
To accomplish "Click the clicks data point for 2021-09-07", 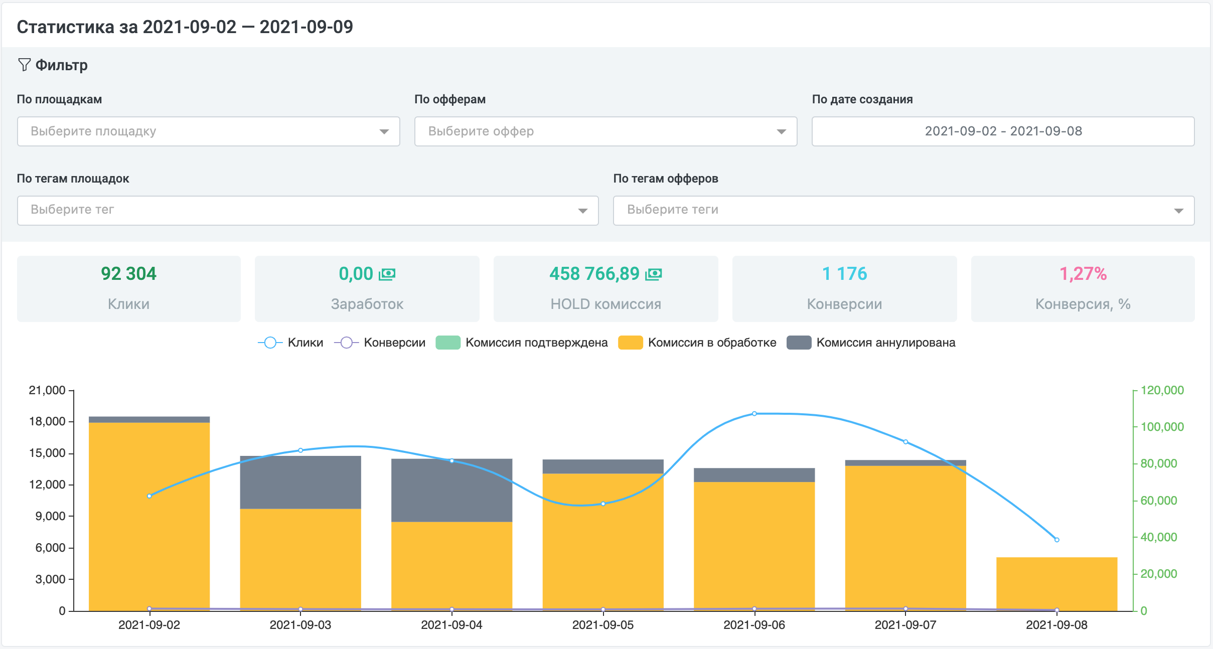I will tap(905, 442).
